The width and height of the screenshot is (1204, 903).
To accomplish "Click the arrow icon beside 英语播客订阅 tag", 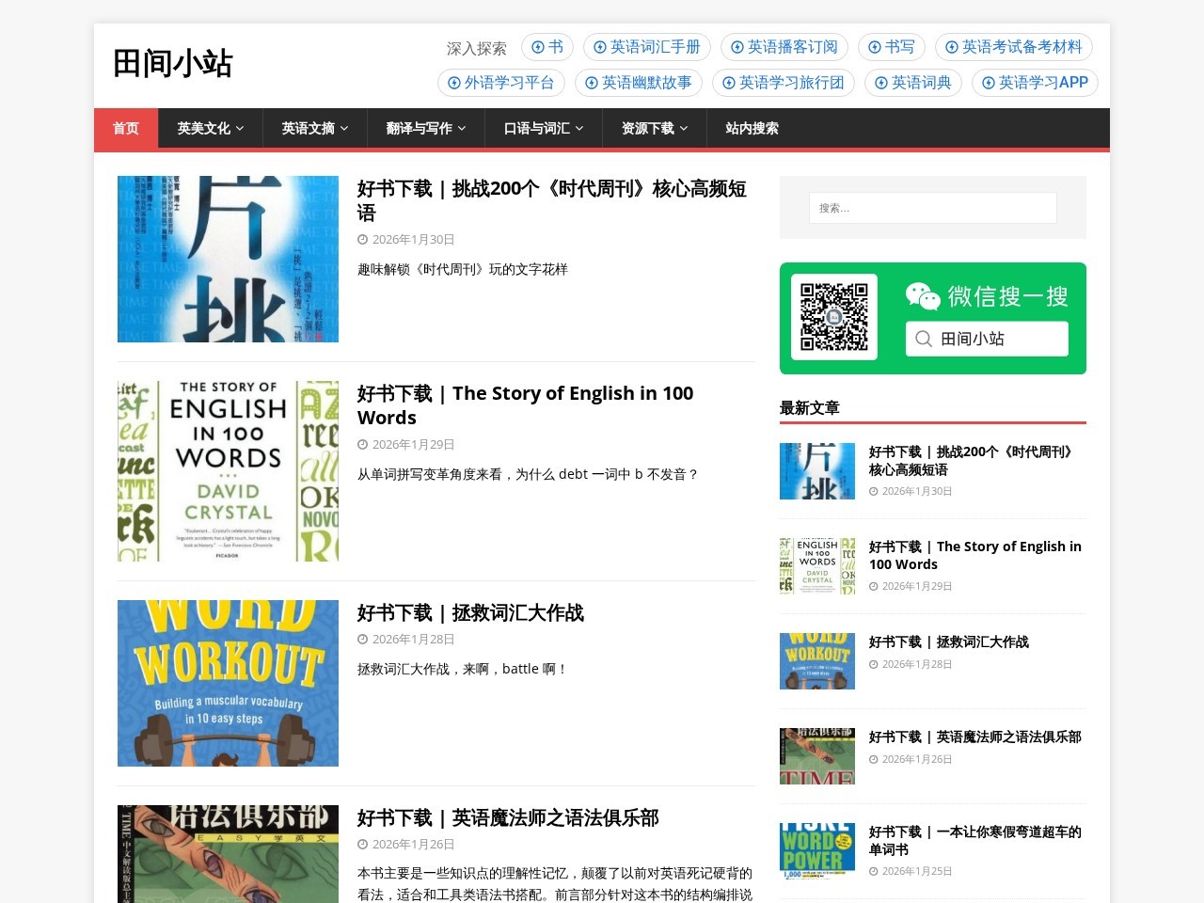I will click(737, 47).
